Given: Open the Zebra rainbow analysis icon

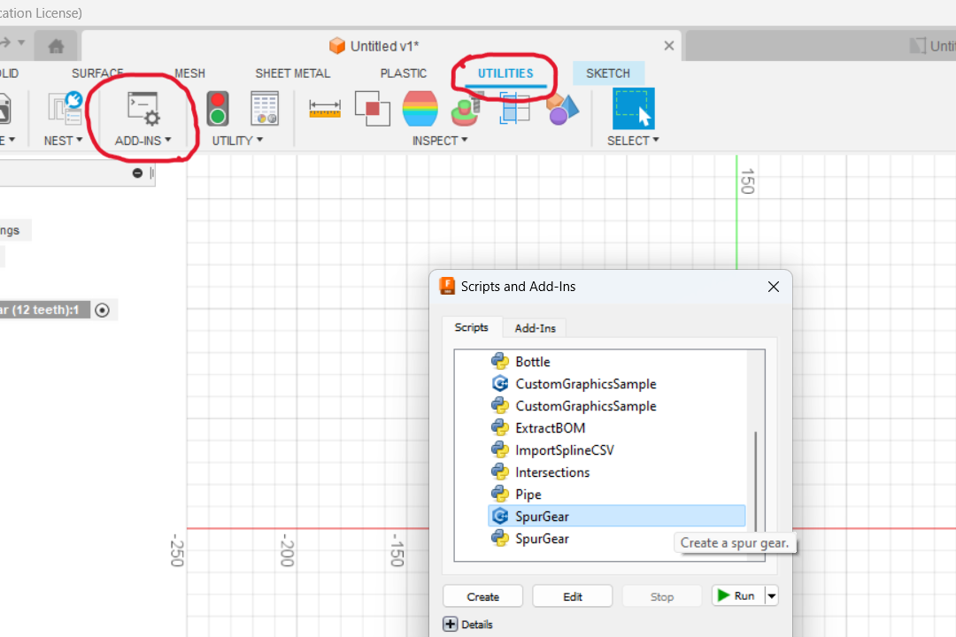Looking at the screenshot, I should tap(420, 109).
